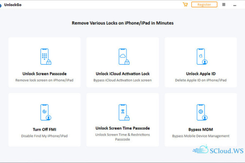Click 'Delete Apple ID on iPhone/iPad' text

[201, 80]
